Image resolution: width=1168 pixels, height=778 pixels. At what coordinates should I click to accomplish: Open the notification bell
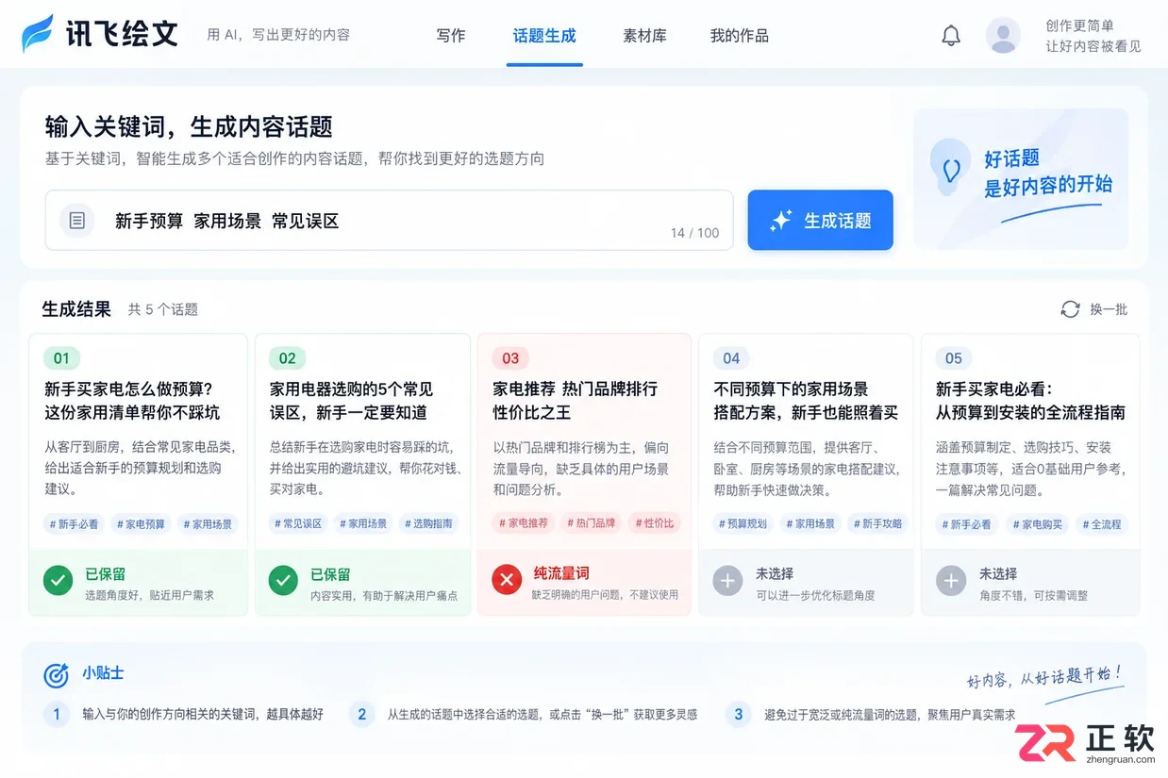point(951,36)
